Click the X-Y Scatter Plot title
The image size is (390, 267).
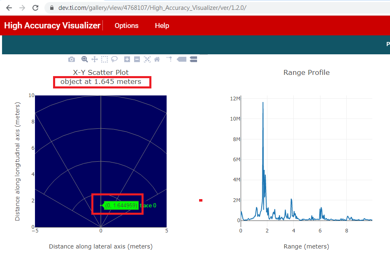coord(101,72)
